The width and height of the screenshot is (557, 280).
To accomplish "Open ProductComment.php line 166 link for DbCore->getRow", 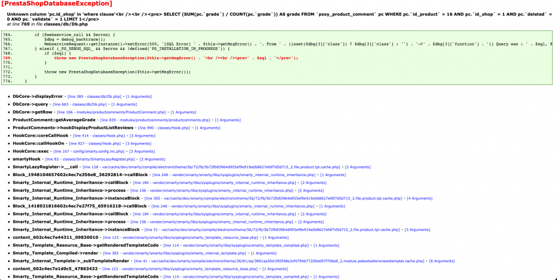I will (x=111, y=112).
